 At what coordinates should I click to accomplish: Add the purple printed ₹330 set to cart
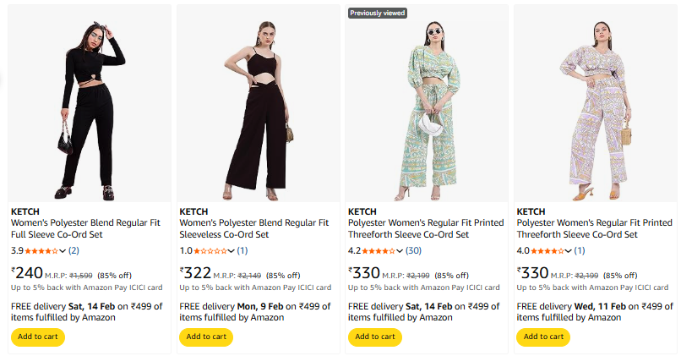[543, 337]
